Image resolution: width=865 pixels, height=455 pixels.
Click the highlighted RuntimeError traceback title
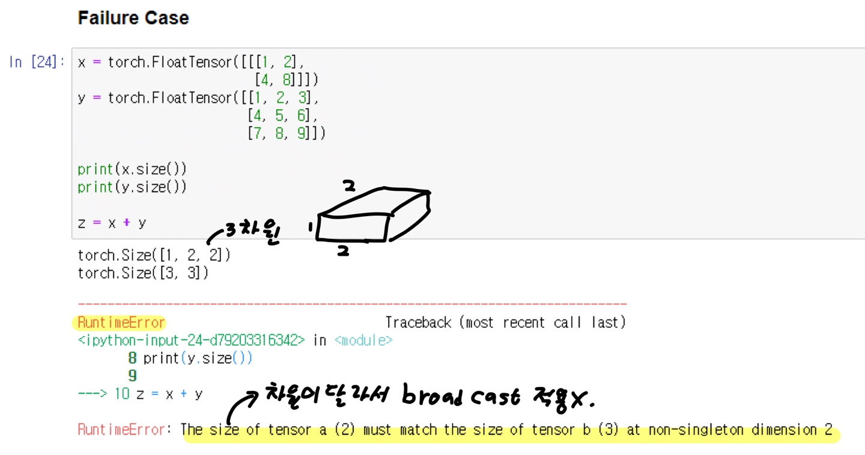point(121,322)
